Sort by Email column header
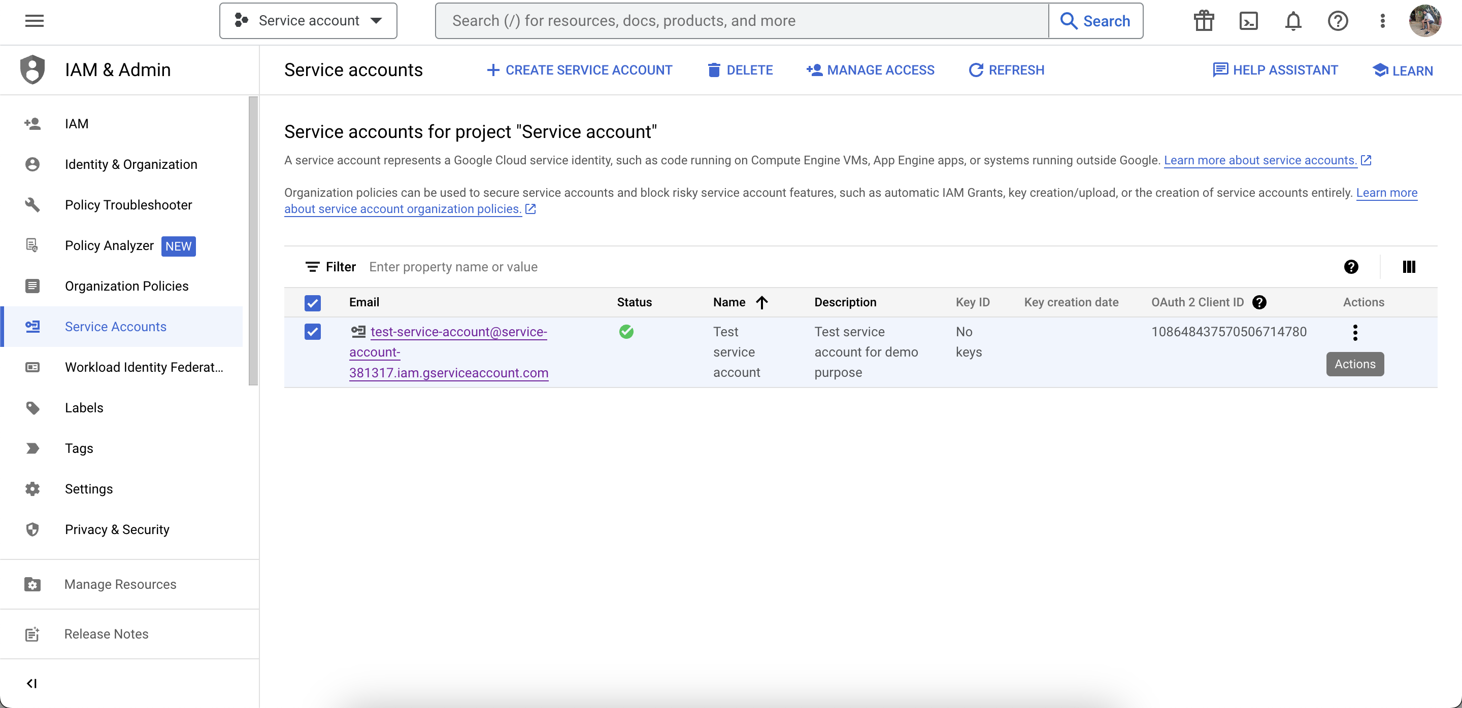 click(x=364, y=302)
